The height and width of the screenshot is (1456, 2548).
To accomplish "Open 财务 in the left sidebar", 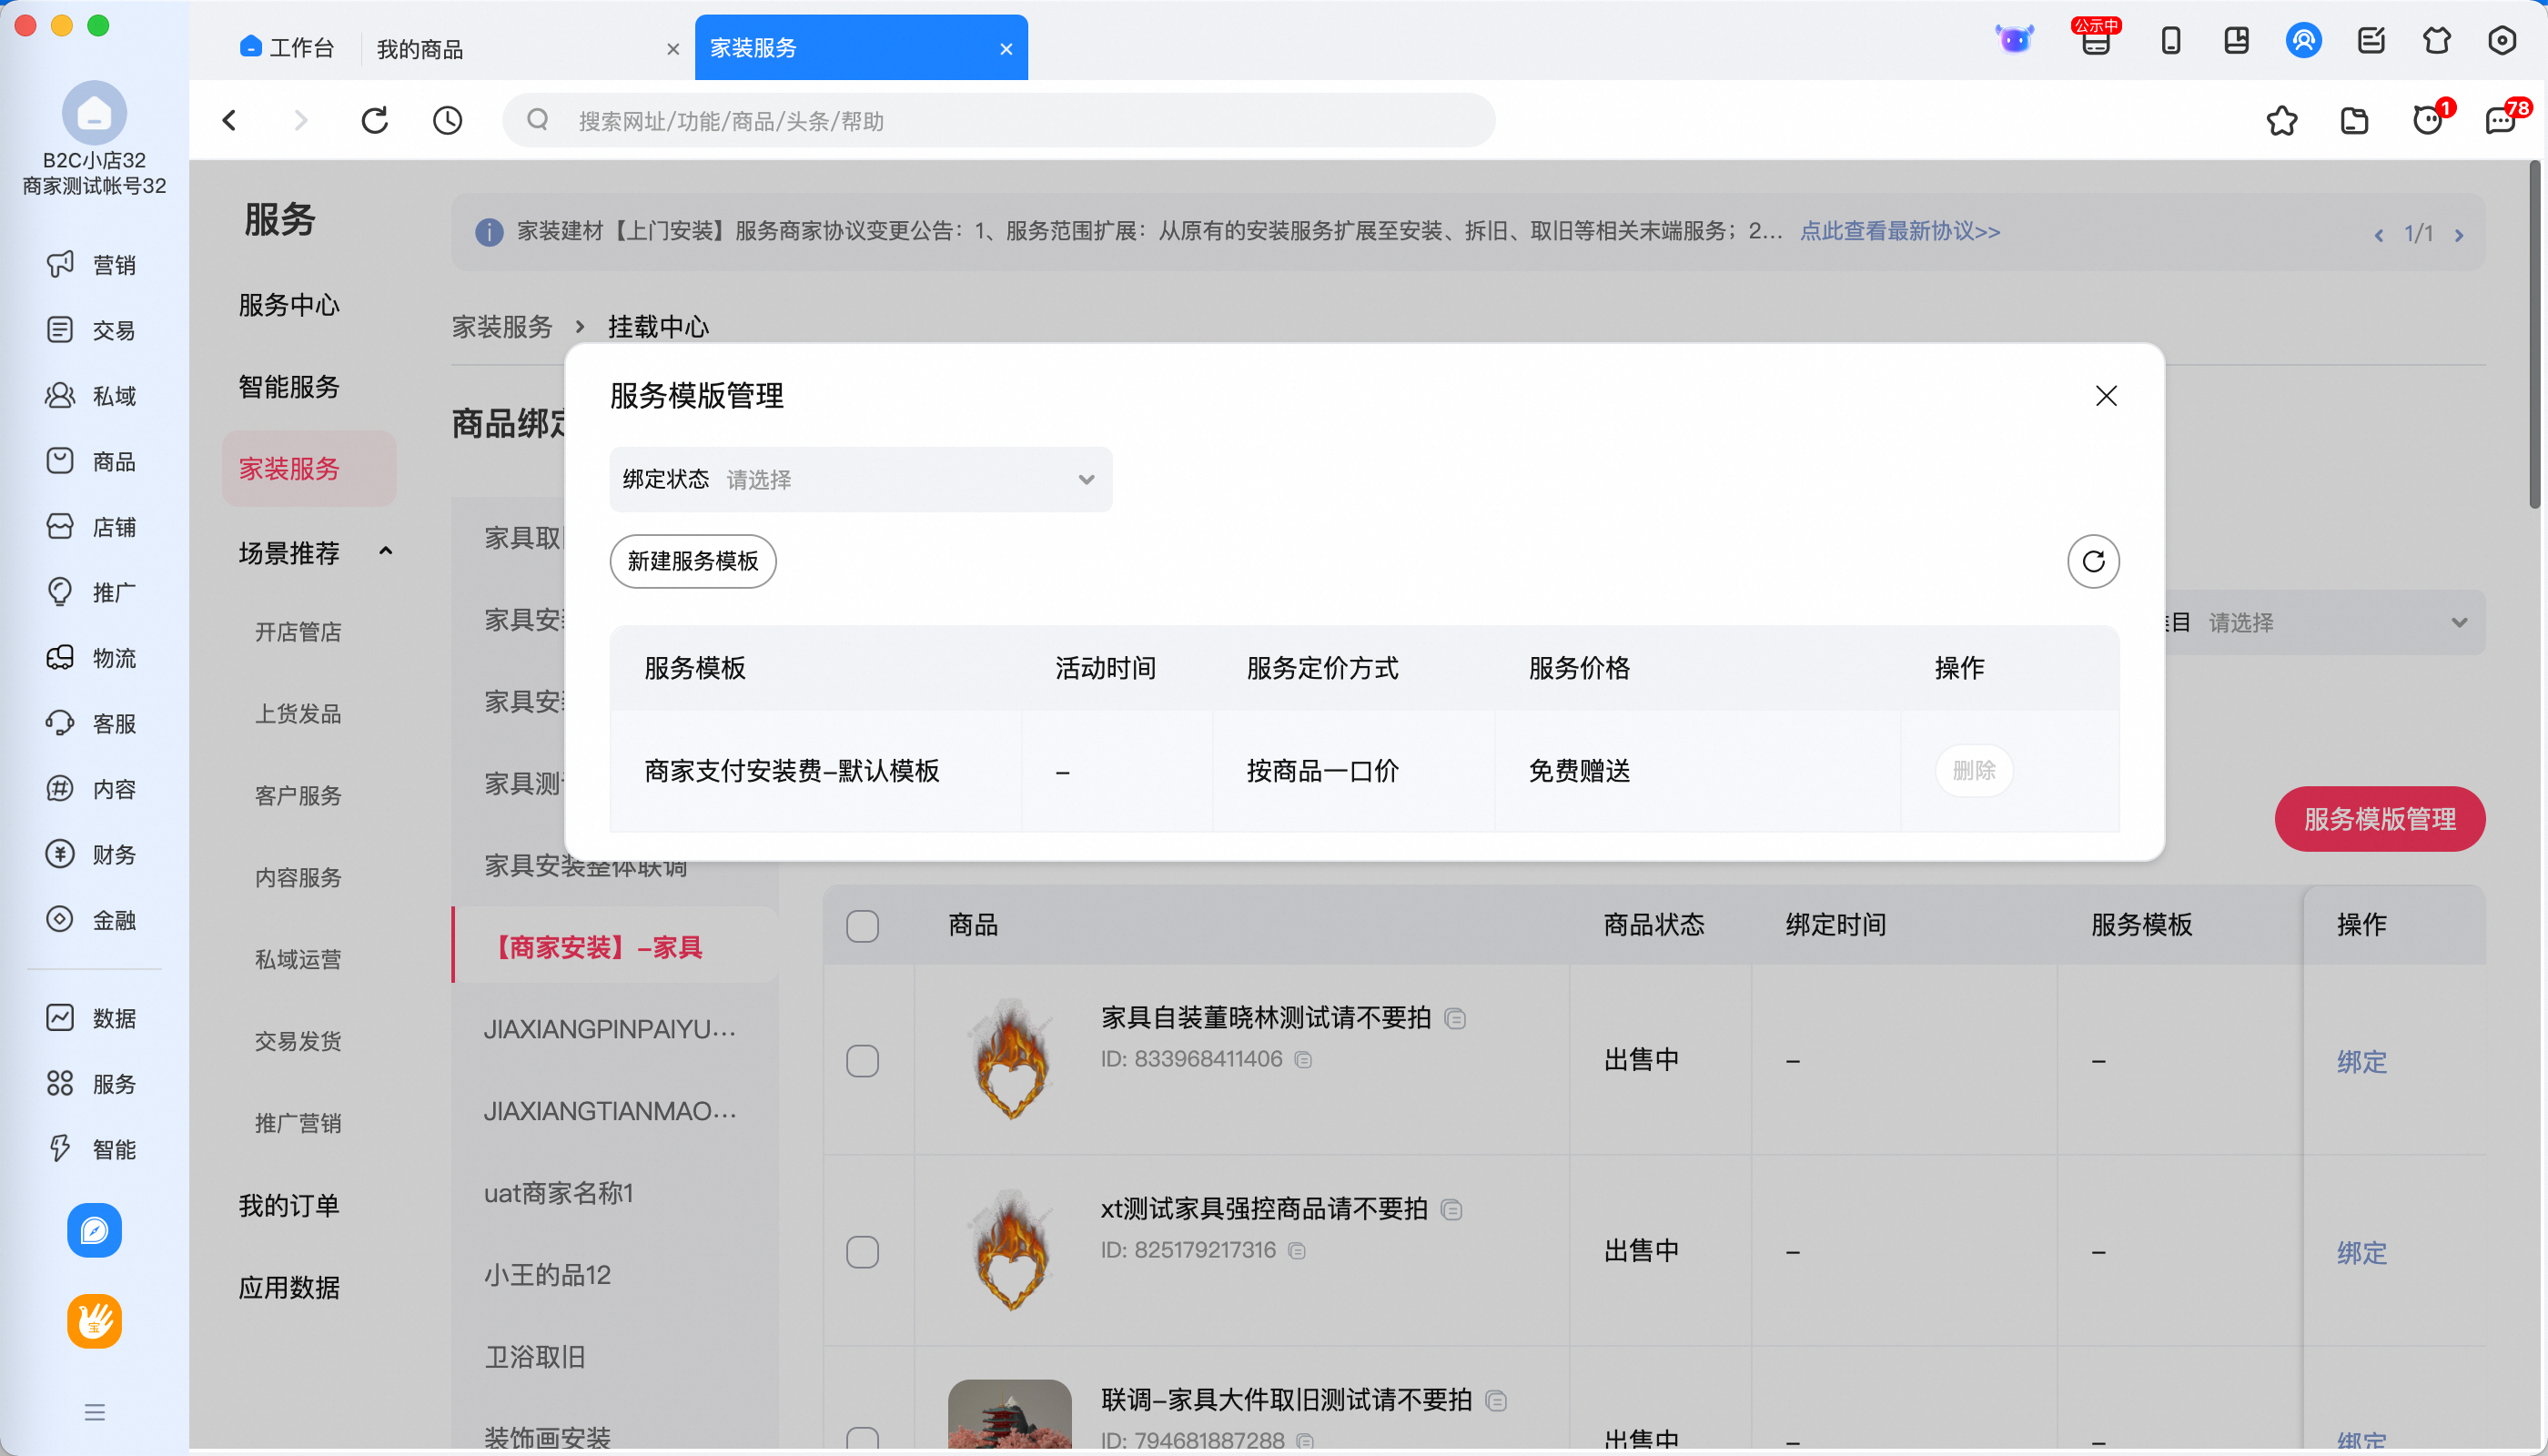I will [x=92, y=854].
